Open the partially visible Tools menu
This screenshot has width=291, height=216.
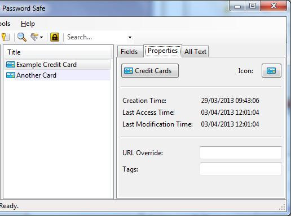click(x=5, y=24)
